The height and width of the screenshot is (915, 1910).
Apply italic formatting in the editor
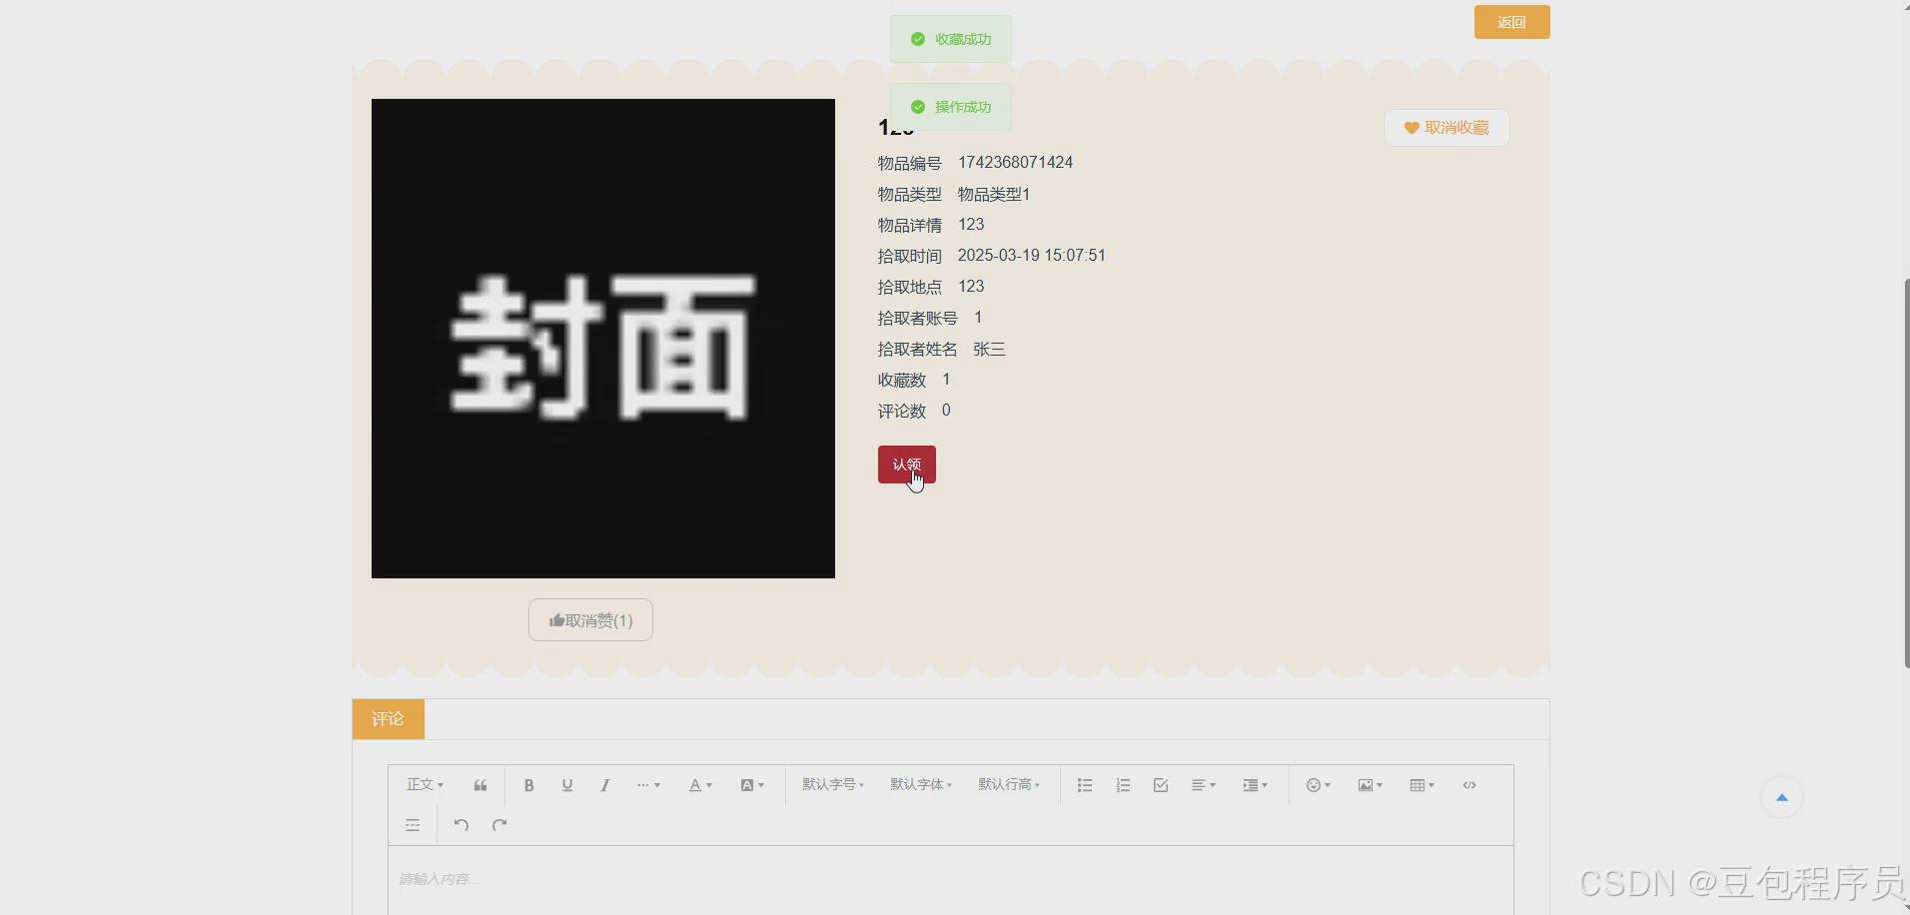click(x=604, y=785)
